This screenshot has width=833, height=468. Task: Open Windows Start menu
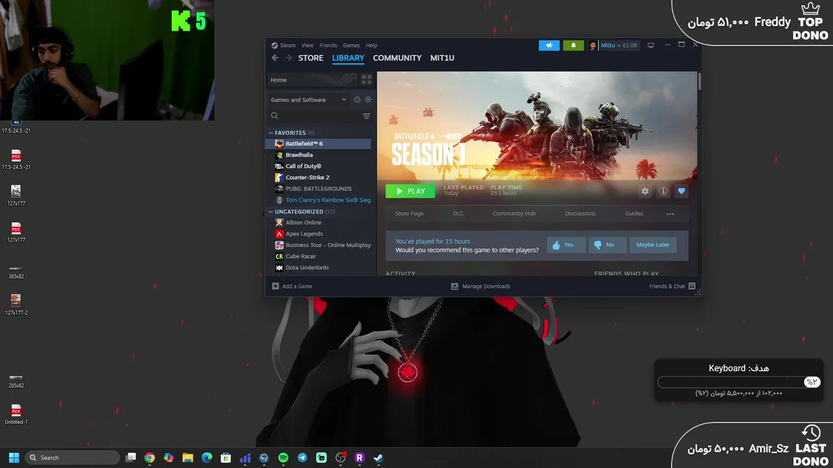coord(14,458)
